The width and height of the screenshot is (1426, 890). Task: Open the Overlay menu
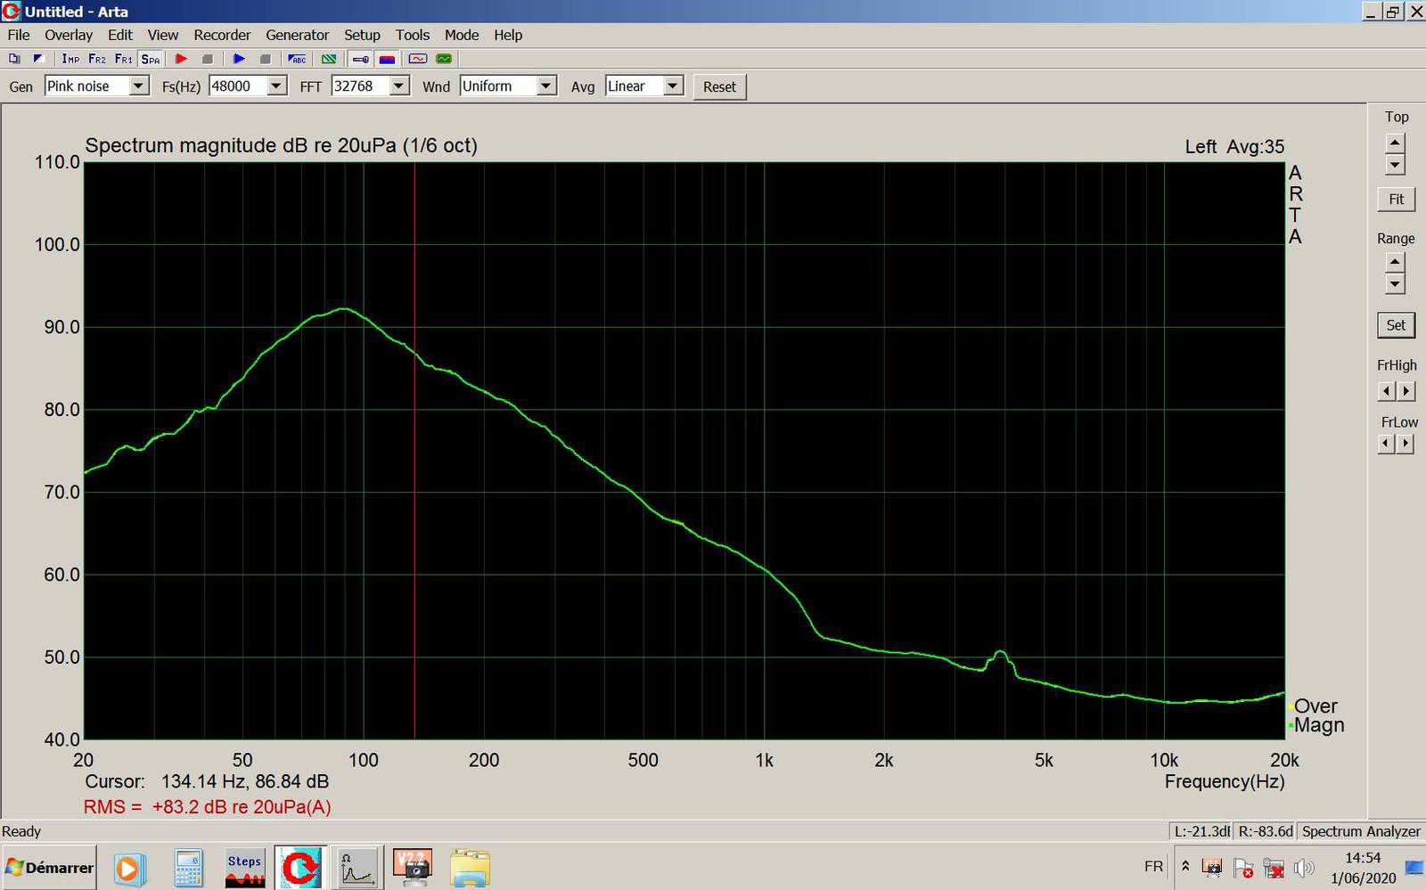(x=69, y=35)
